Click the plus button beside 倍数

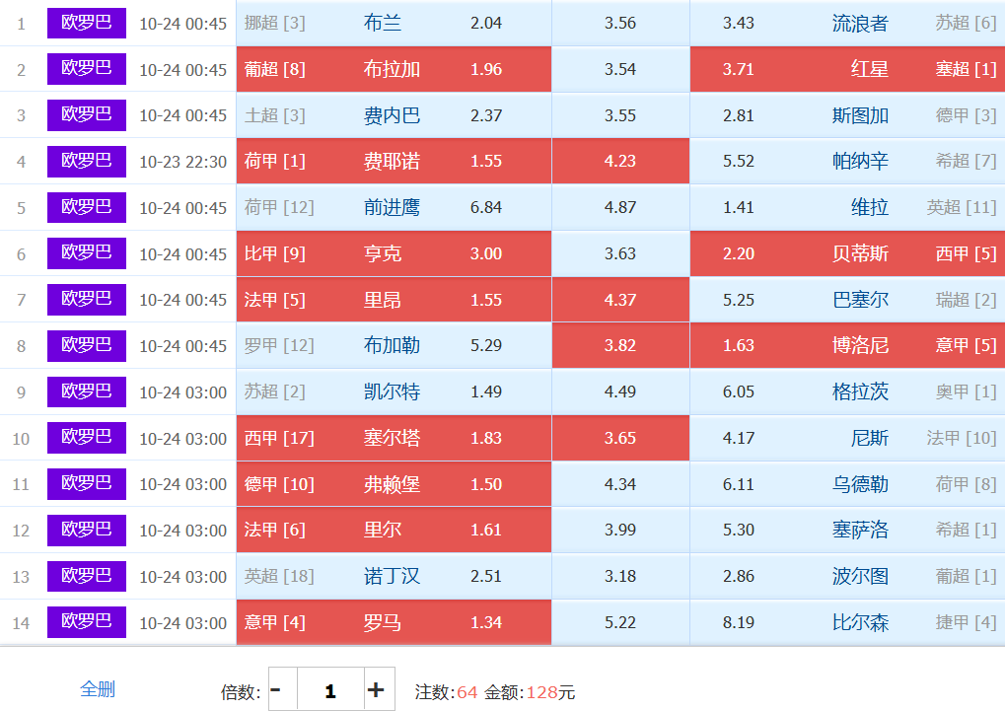(x=376, y=689)
